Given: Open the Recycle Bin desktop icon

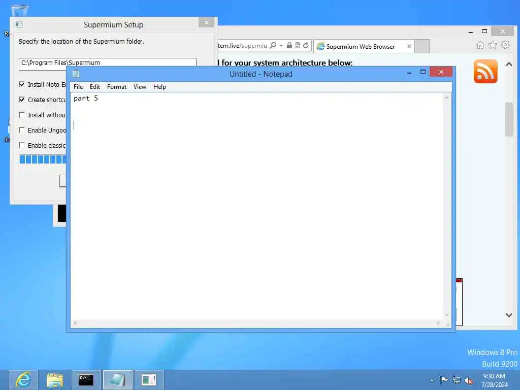Looking at the screenshot, I should coord(19,11).
